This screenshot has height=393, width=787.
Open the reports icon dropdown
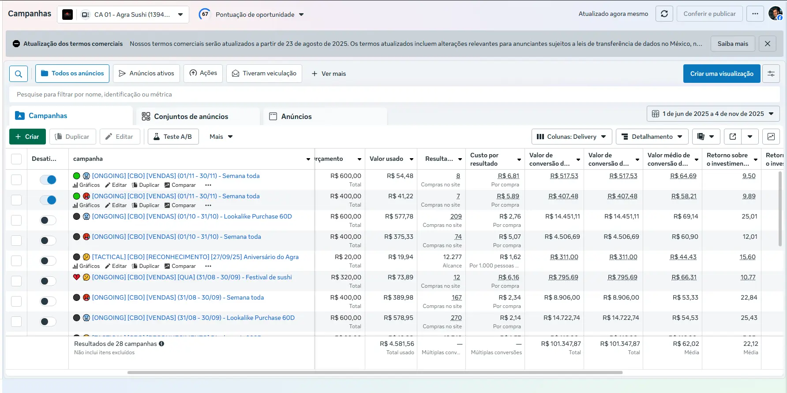click(706, 137)
